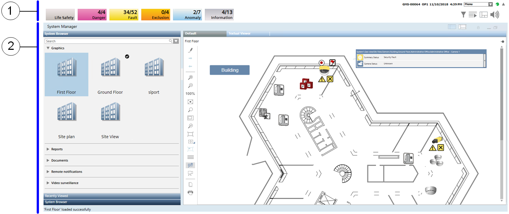Screen dimensions: 509x214
Task: Click the Building button on floor plan
Action: click(230, 70)
